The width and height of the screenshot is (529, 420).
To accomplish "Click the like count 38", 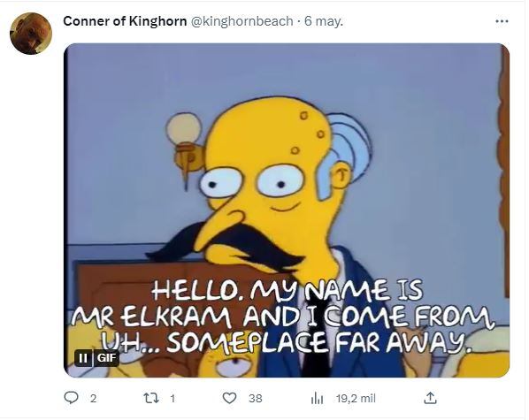I will click(256, 399).
